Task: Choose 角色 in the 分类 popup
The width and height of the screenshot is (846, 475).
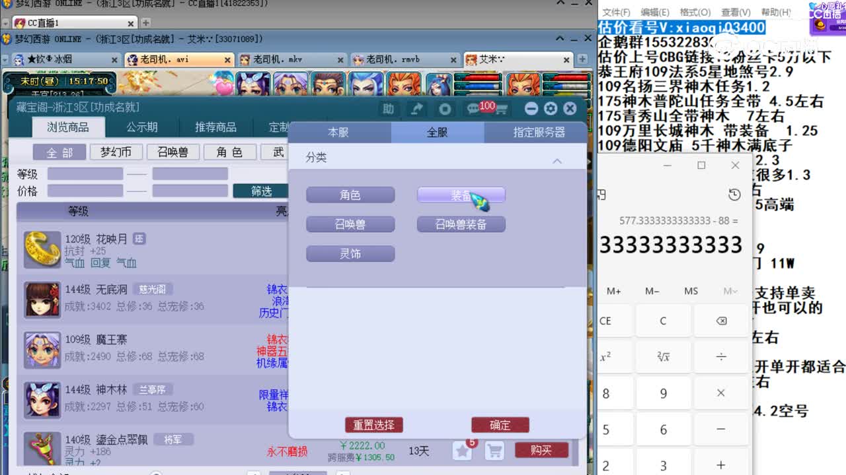Action: click(x=350, y=195)
